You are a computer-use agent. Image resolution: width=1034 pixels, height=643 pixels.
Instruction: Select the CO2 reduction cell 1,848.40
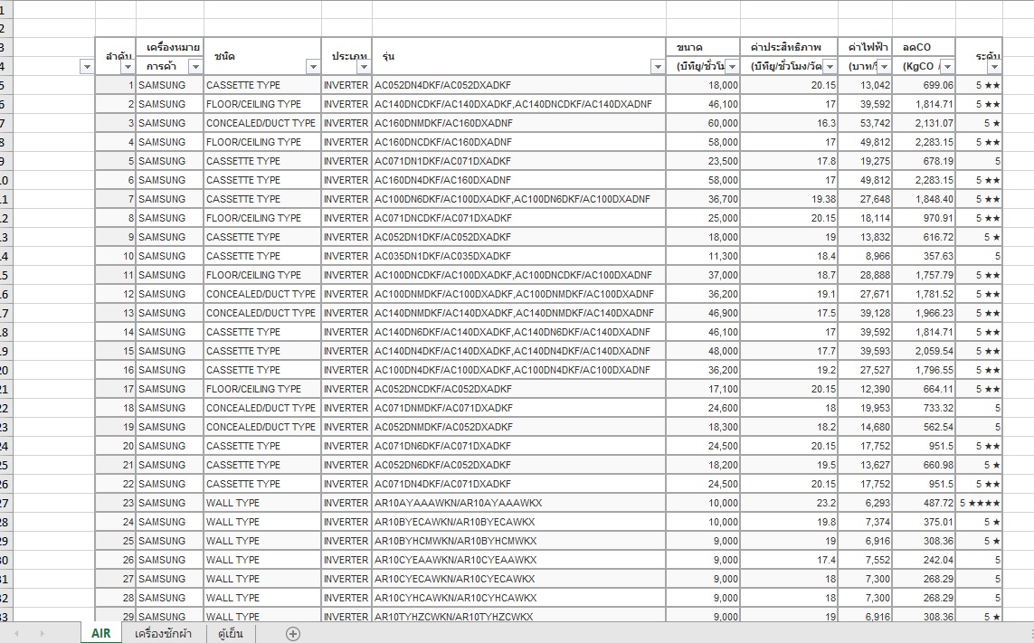pyautogui.click(x=924, y=199)
